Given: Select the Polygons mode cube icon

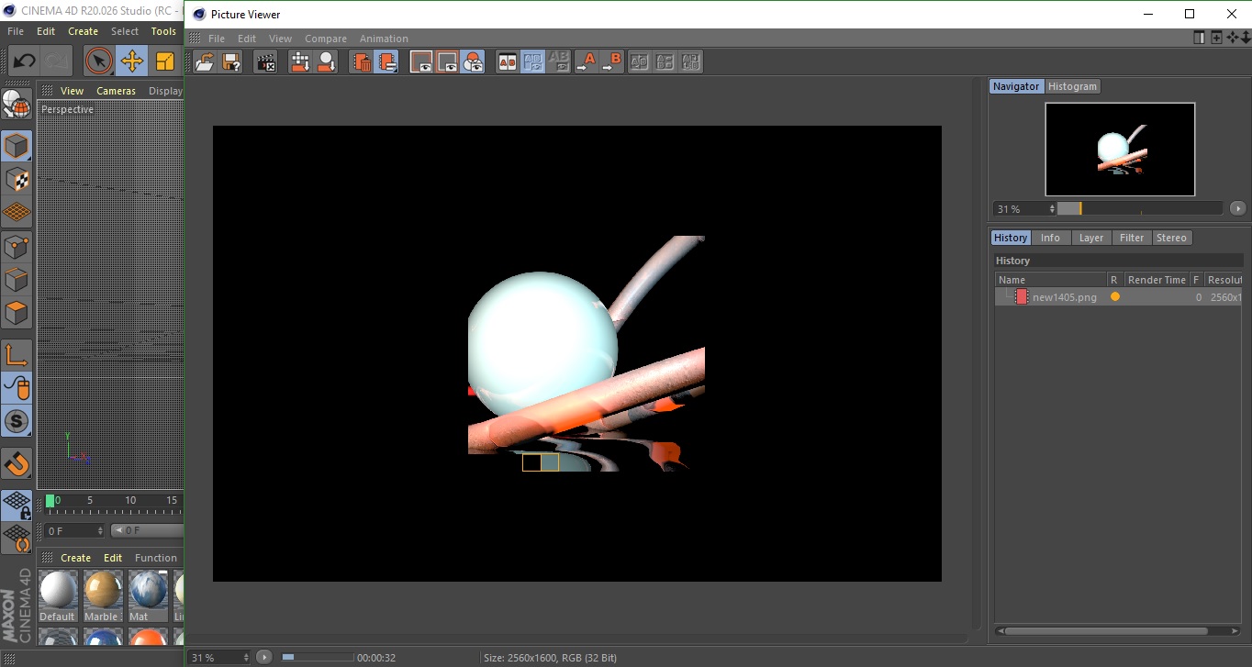Looking at the screenshot, I should pyautogui.click(x=17, y=313).
